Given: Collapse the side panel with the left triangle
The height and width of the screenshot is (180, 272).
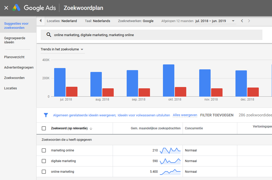Looking at the screenshot, I should click(41, 21).
